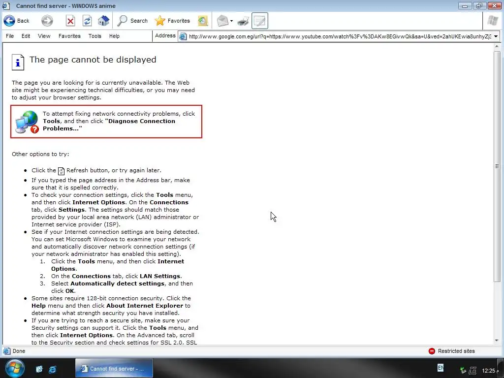Minimize the Internet Explorer window
The width and height of the screenshot is (504, 378).
(465, 5)
